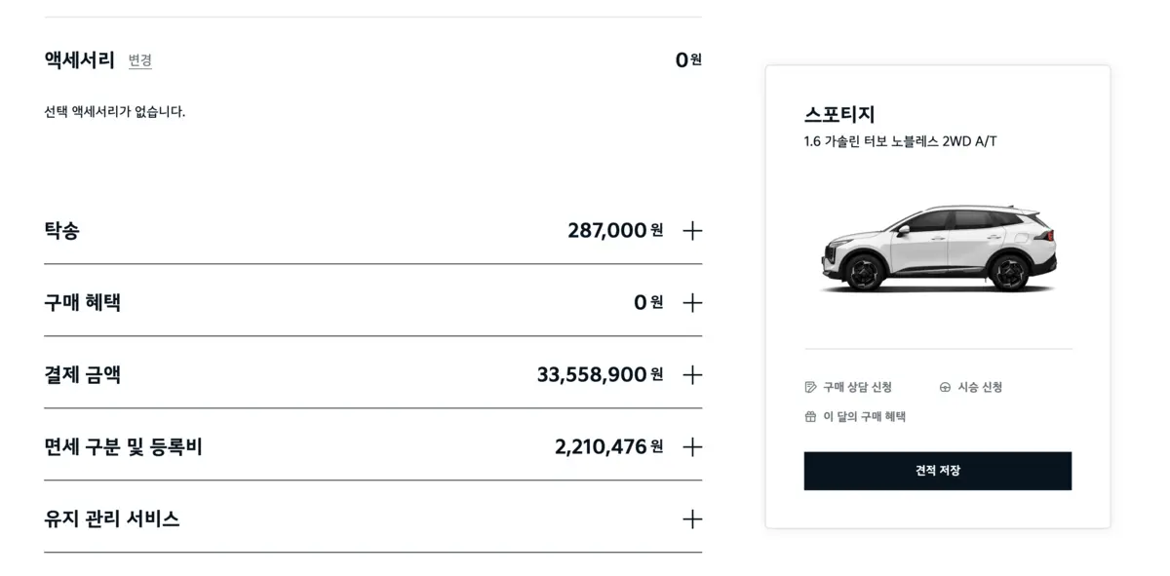Expand the 면세 구분 및 등록비 section
Screen dimensions: 1170x576
pyautogui.click(x=691, y=447)
